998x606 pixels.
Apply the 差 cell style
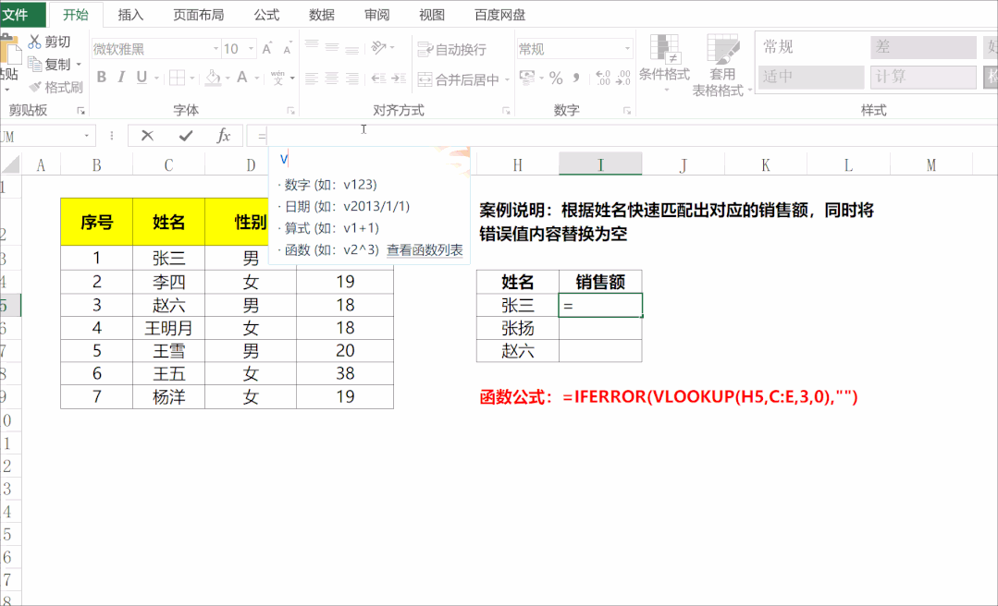click(x=923, y=46)
